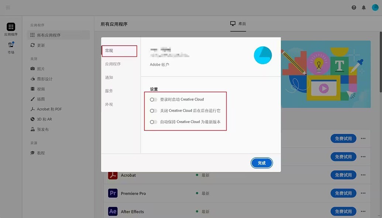Screen dimensions: 382x218
Task: Click the account avatar in top bar
Action: pyautogui.click(x=375, y=7)
